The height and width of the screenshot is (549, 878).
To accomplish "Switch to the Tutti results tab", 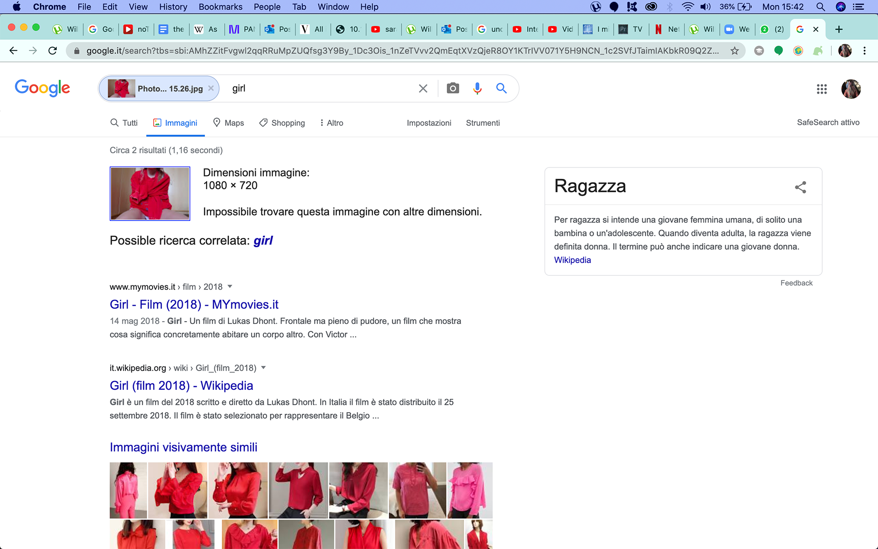I will tap(124, 123).
